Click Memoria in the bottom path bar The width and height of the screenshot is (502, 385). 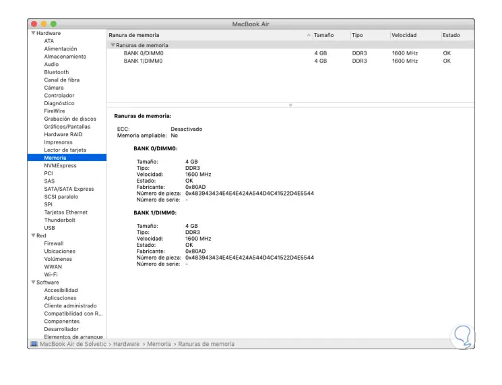pos(159,344)
